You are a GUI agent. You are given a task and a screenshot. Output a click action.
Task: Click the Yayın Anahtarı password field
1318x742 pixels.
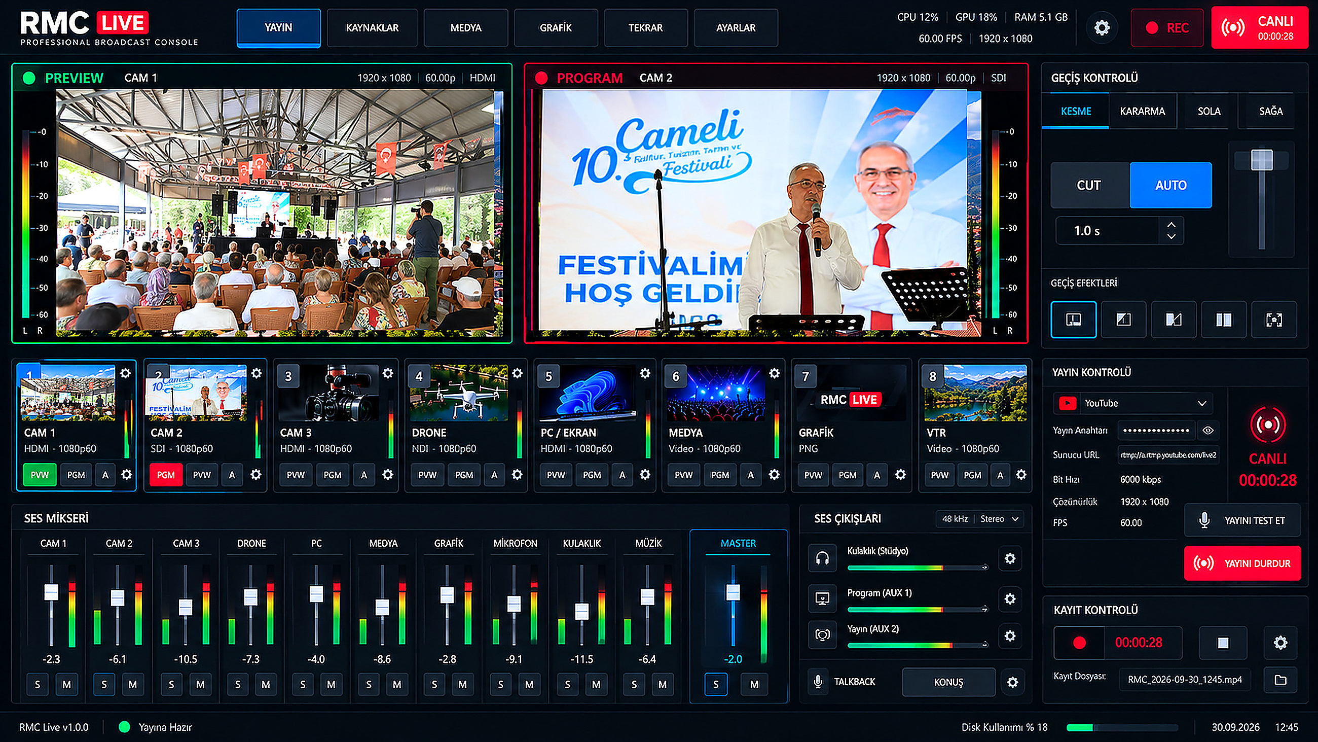click(x=1156, y=431)
